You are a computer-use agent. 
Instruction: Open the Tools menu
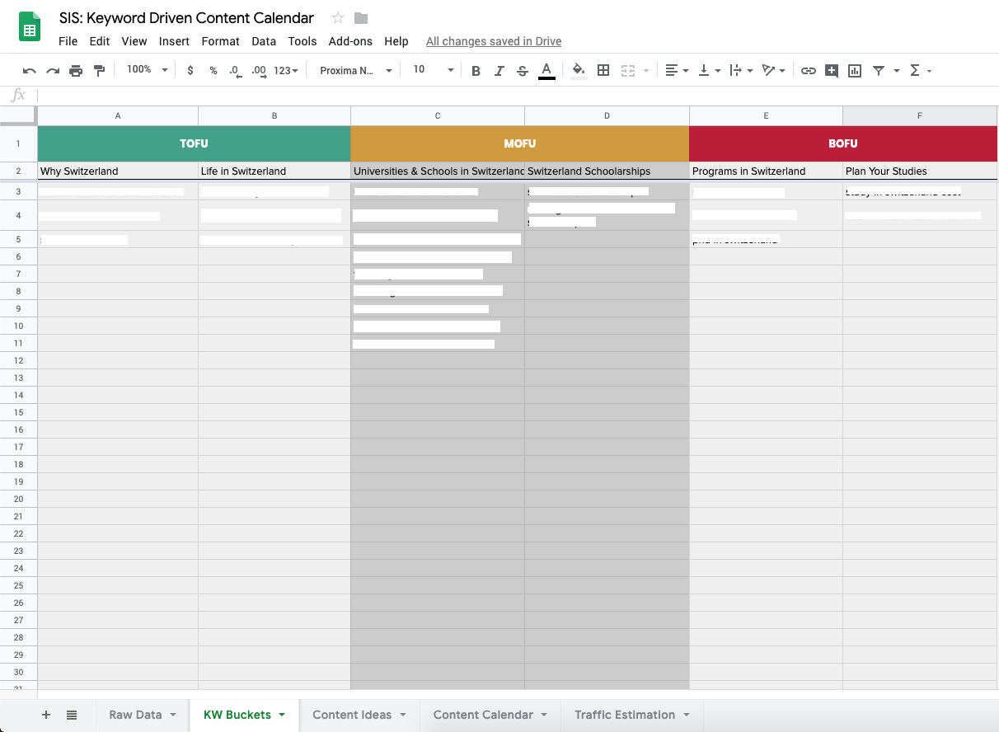[303, 41]
